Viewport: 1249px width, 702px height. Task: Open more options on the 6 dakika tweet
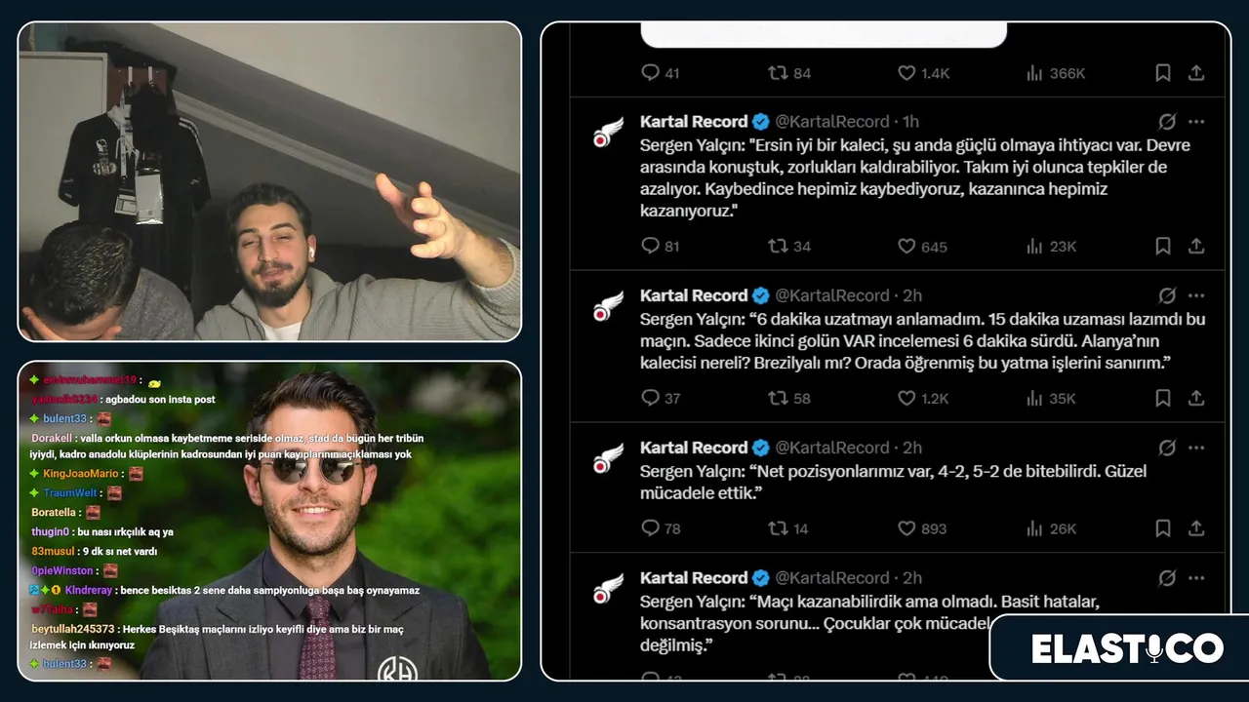pyautogui.click(x=1196, y=295)
